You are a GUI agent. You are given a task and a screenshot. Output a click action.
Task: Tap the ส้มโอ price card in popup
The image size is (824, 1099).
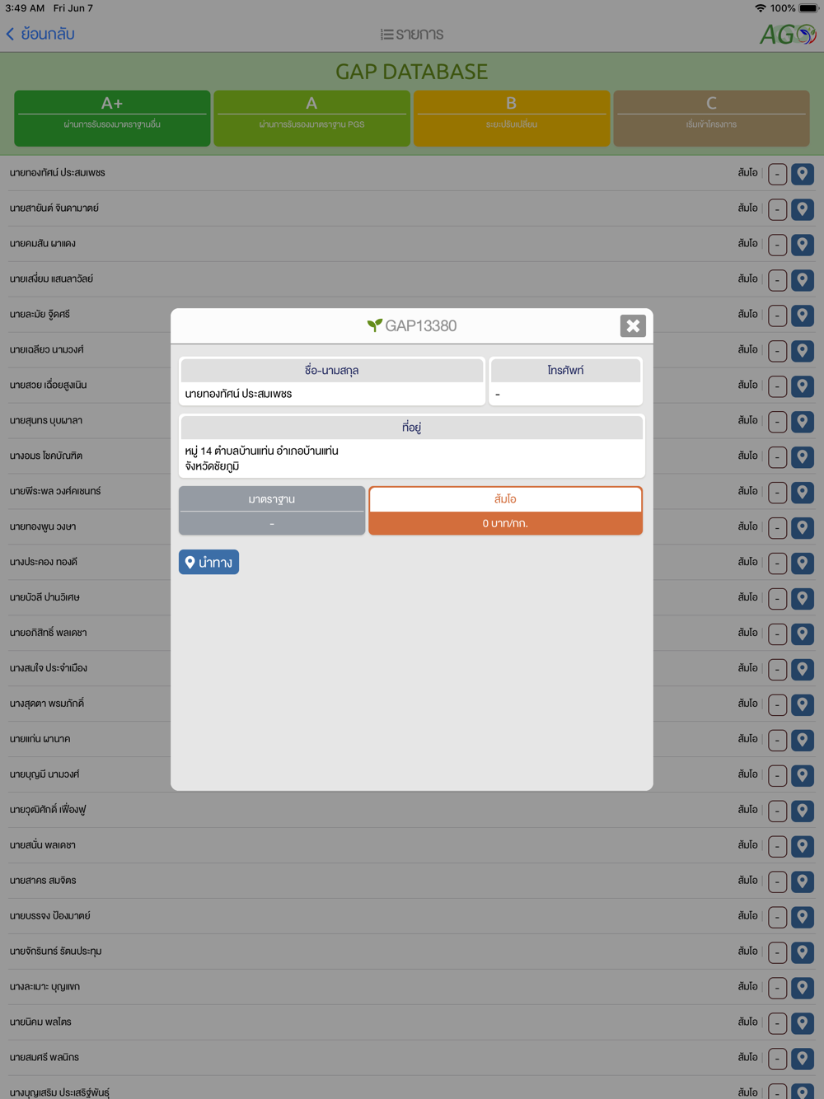point(505,511)
